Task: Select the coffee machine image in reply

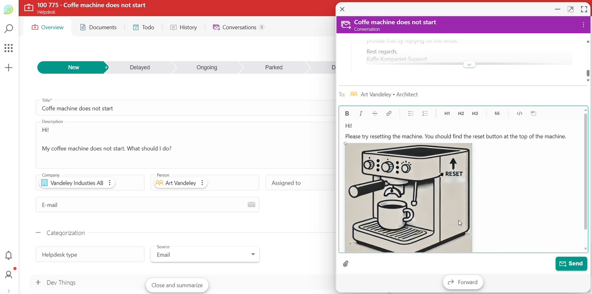Action: click(409, 198)
